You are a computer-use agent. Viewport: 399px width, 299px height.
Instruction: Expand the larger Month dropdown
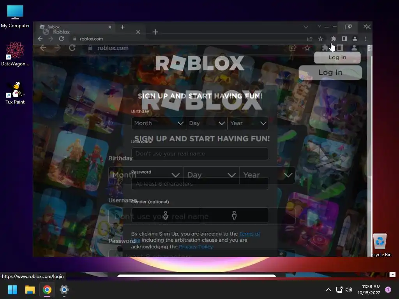(146, 175)
